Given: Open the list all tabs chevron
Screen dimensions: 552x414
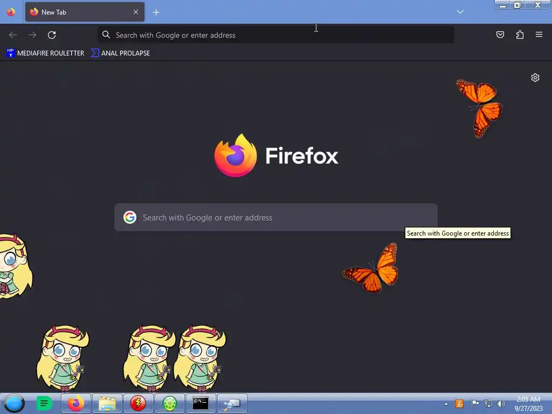Looking at the screenshot, I should pos(460,12).
